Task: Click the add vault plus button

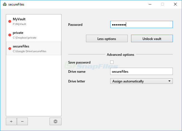Action: [x=11, y=122]
